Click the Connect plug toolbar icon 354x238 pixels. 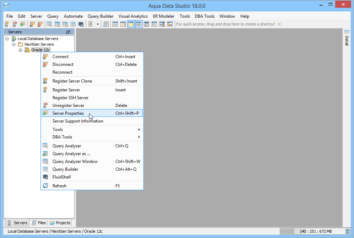[32, 24]
